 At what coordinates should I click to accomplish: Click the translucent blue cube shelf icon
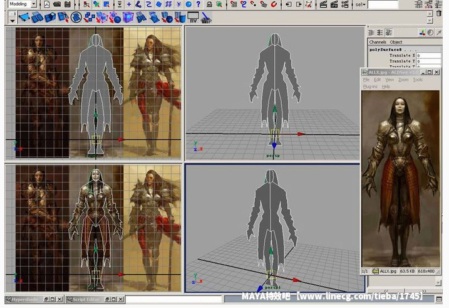click(128, 18)
